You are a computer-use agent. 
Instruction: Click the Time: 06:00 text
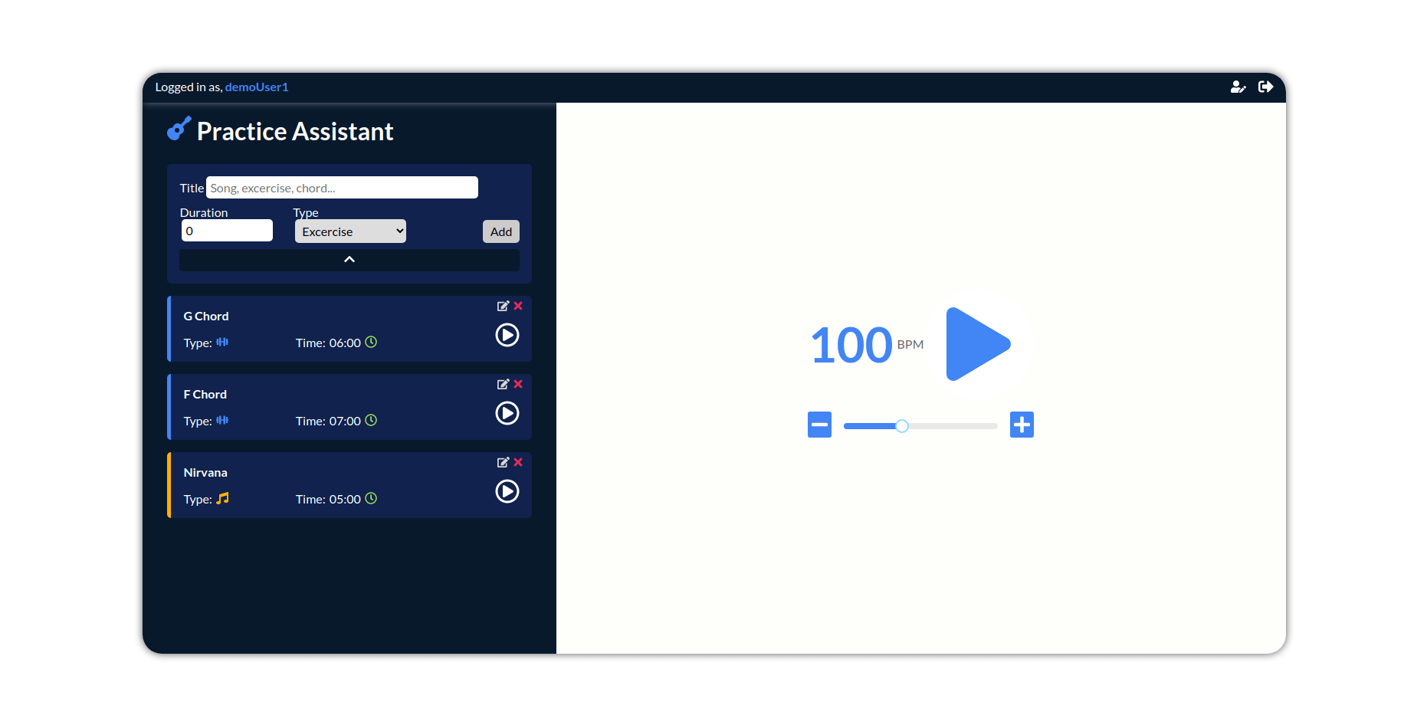[328, 343]
